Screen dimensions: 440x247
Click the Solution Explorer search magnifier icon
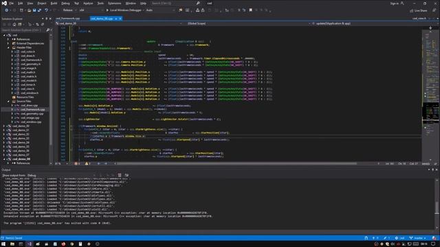click(x=47, y=30)
